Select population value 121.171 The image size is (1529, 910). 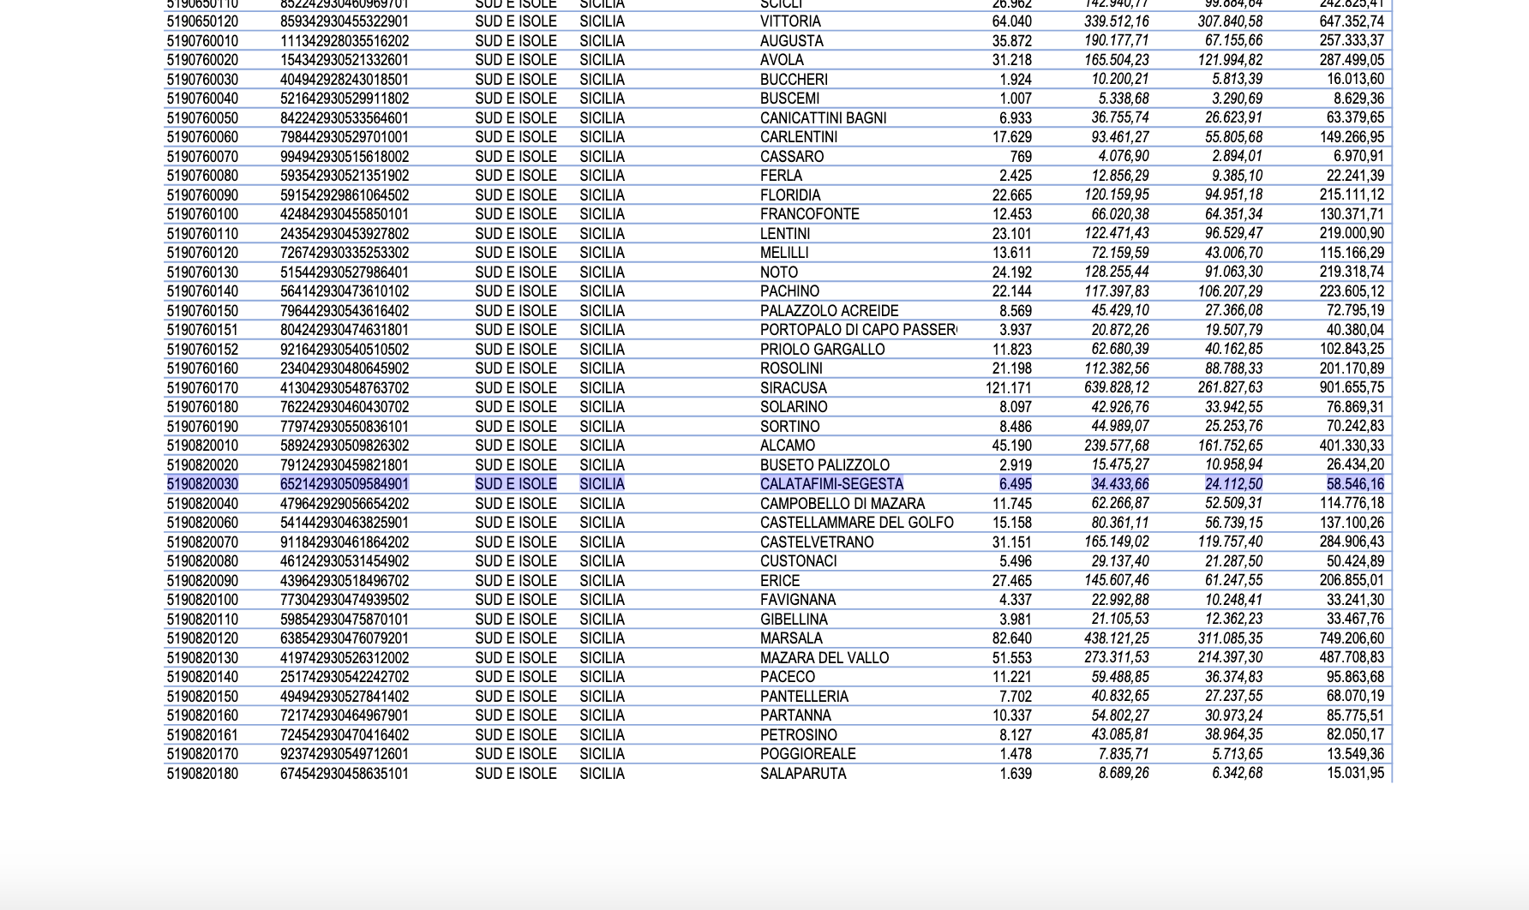(x=1009, y=388)
